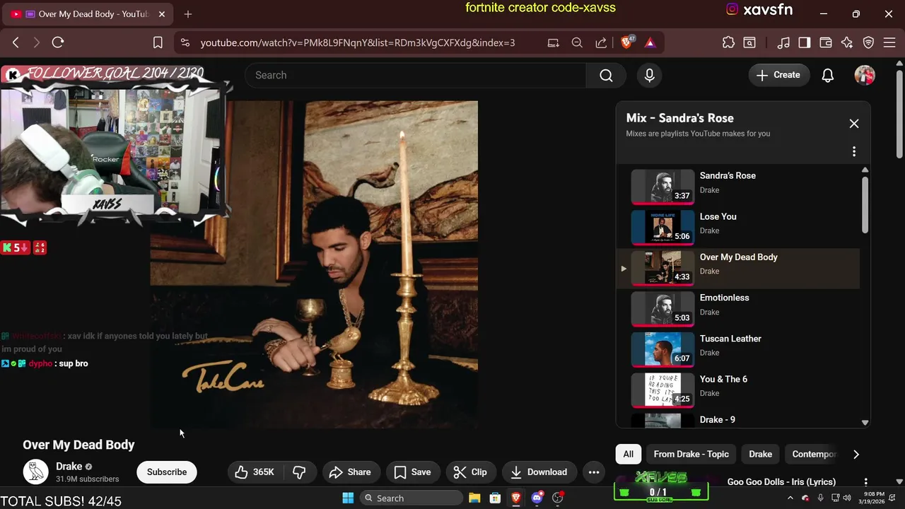
Task: Select Over My Dead Body playlist entry
Action: pyautogui.click(x=738, y=267)
